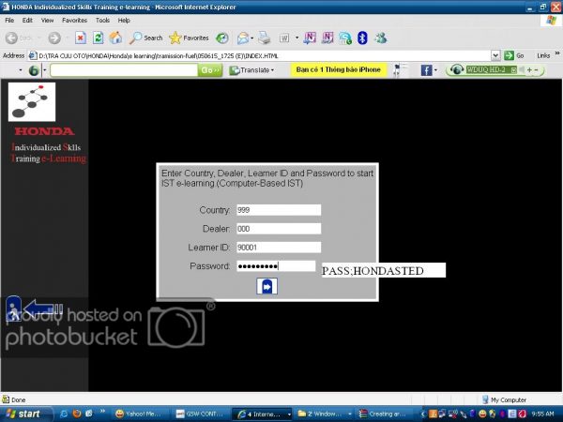Open the Links toolbar section
The image size is (563, 422).
[543, 55]
